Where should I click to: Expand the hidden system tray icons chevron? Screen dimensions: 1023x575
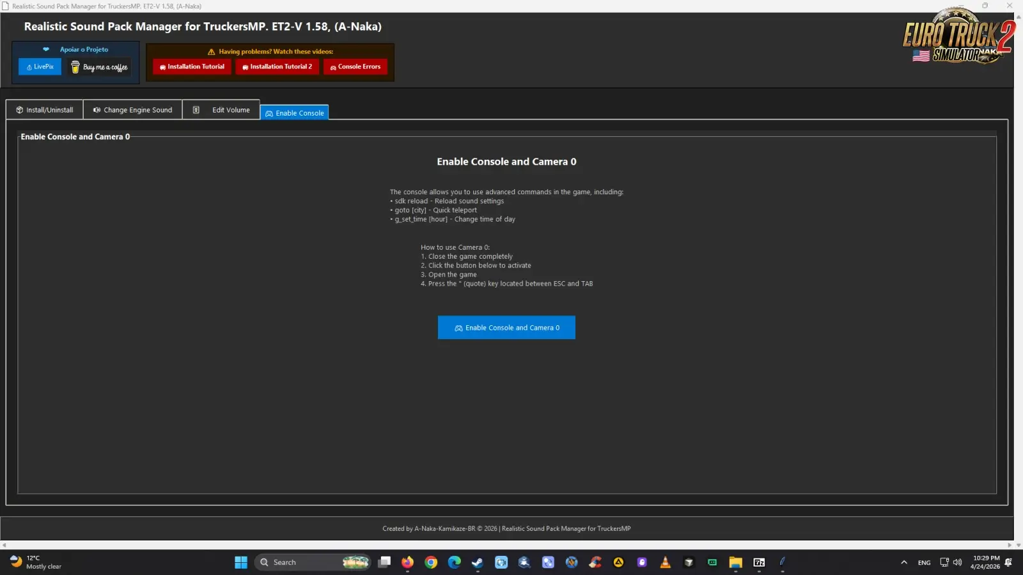tap(903, 562)
